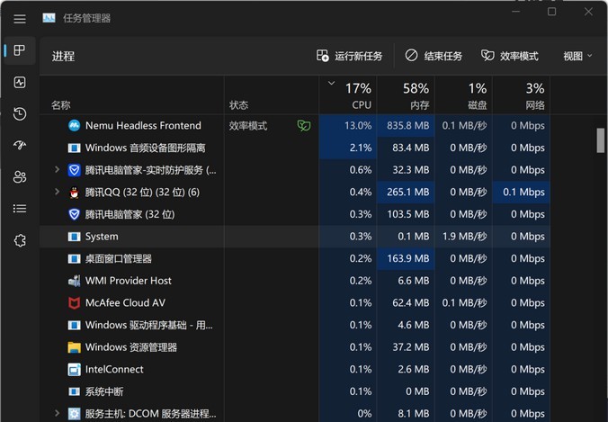The width and height of the screenshot is (608, 422).
Task: Select the IntelConnect row
Action: pos(295,370)
